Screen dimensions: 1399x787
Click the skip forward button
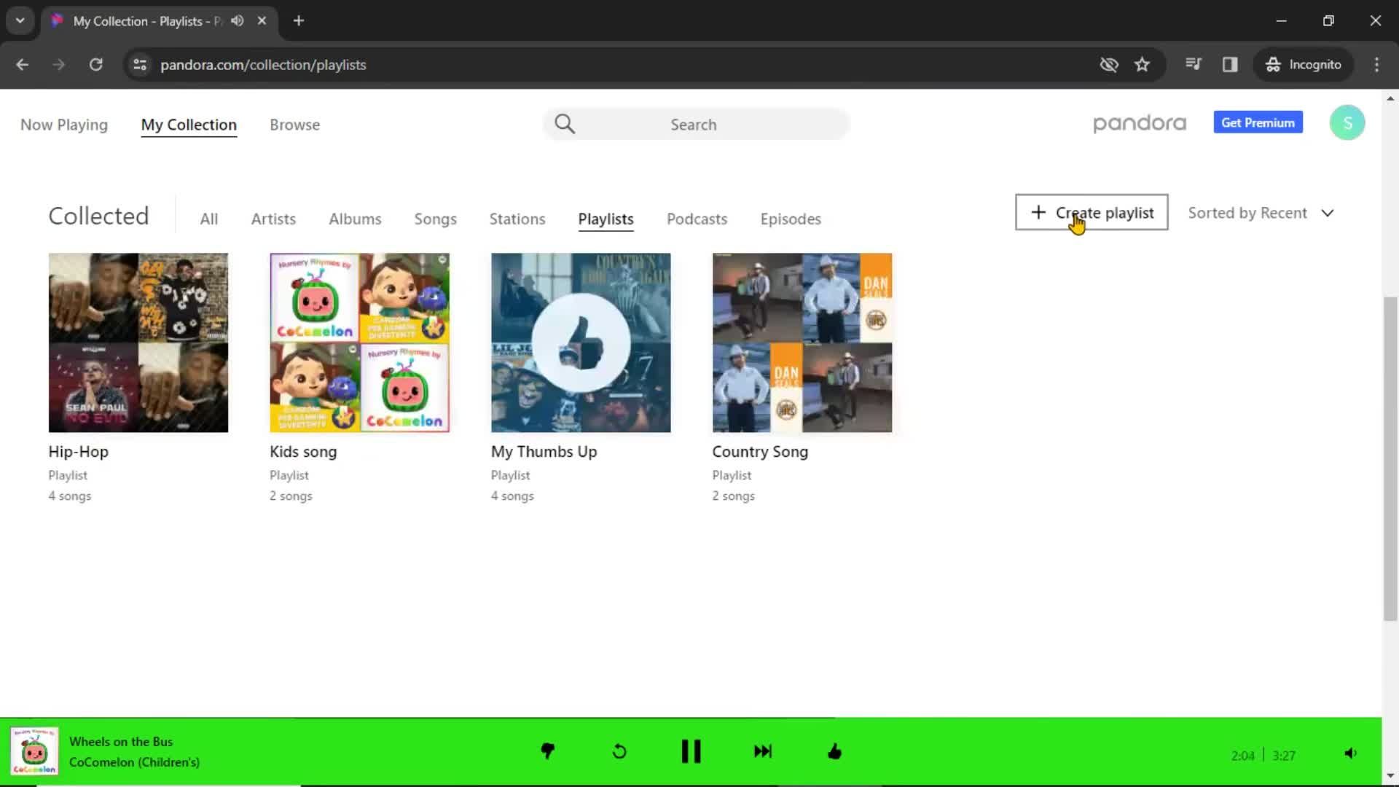763,751
